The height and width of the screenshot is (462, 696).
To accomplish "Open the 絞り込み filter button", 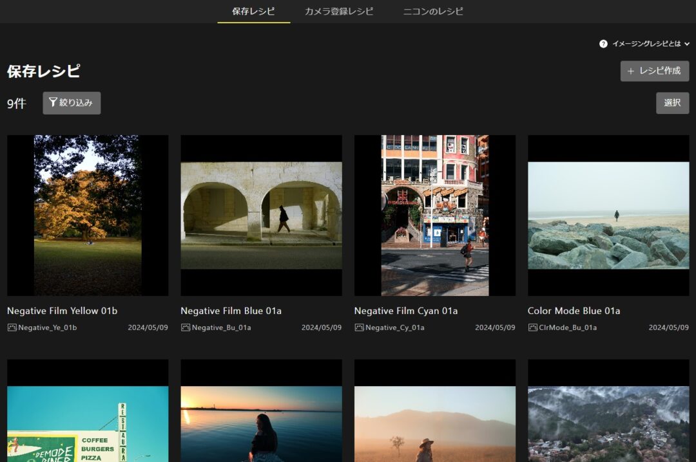I will (x=72, y=103).
